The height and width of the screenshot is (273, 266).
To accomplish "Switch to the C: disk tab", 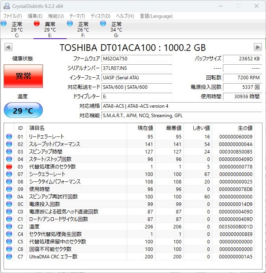I will pos(17,29).
